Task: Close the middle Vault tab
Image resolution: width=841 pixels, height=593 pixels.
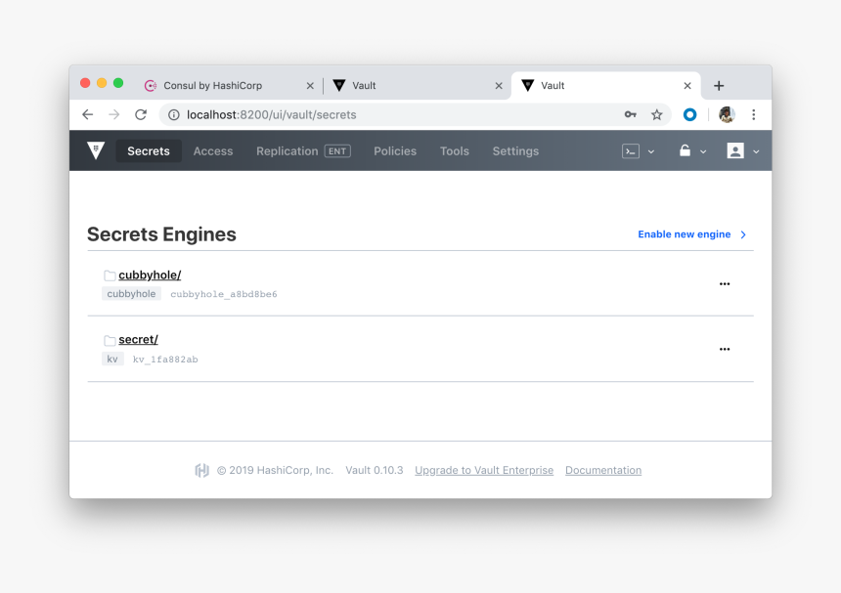Action: [x=499, y=86]
